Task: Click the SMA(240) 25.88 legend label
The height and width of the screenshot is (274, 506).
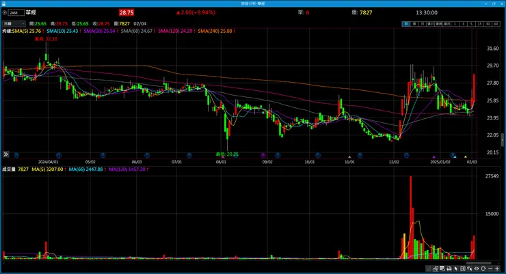Action: tap(215, 31)
